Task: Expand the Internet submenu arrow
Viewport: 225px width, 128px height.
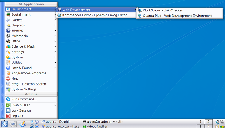Action: [x=55, y=31]
